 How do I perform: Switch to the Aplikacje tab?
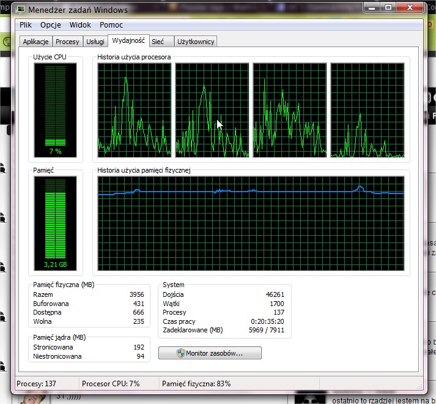35,42
